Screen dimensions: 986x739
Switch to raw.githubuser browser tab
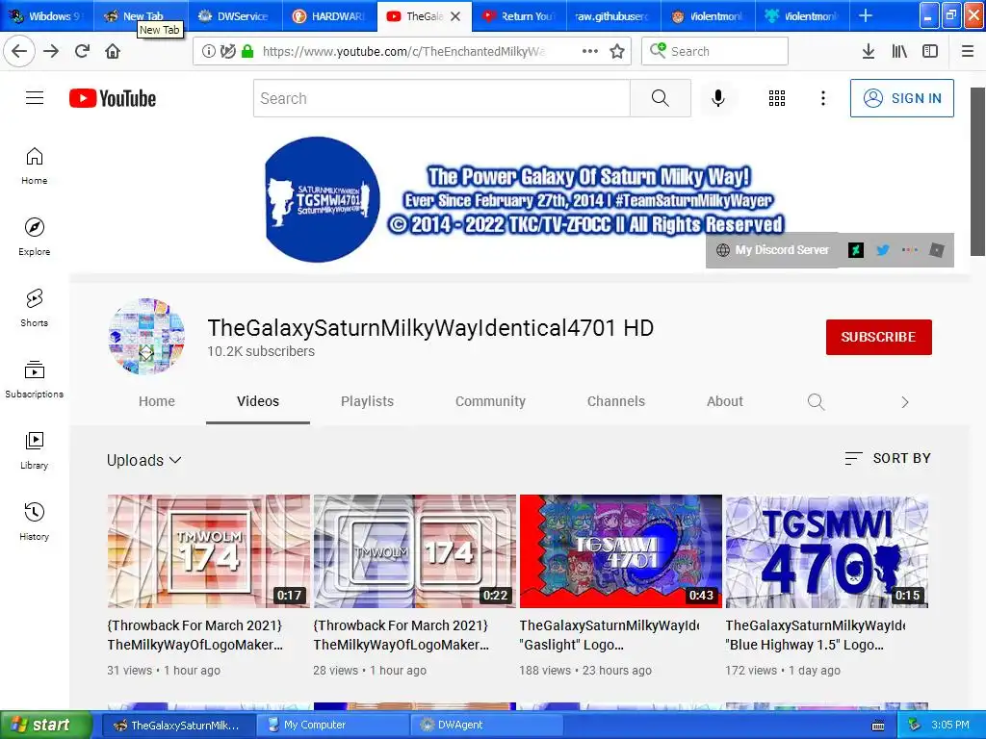[613, 16]
